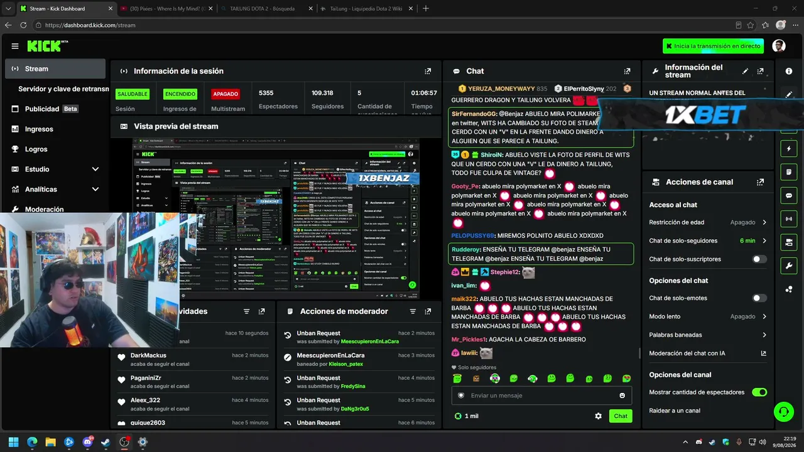Screen dimensions: 804x452
Task: Pop out the Chat panel
Action: tap(627, 72)
